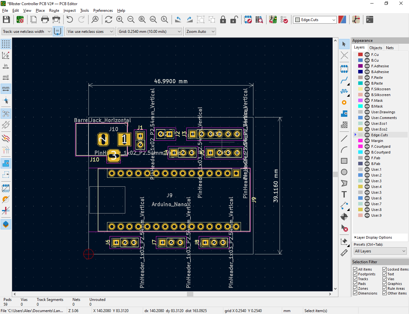
Task: Switch to the Objects tab
Action: point(375,48)
